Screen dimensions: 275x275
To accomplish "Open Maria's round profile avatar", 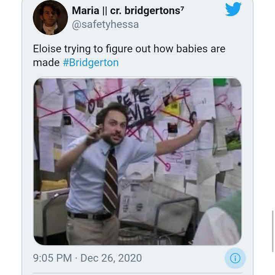I will pyautogui.click(x=50, y=18).
